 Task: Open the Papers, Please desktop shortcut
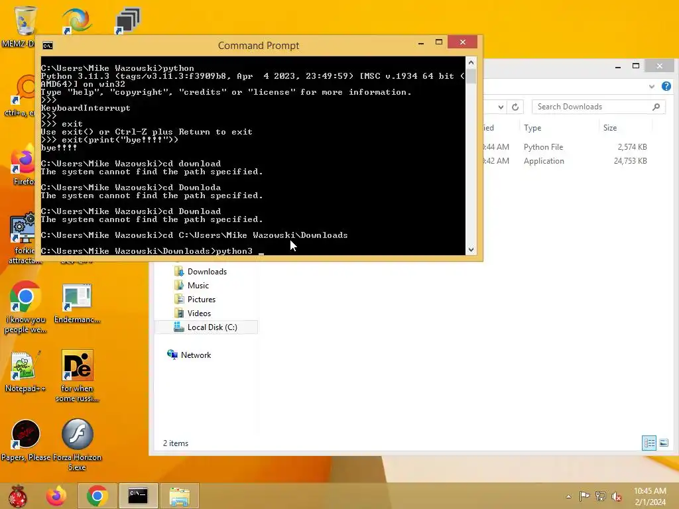25,440
